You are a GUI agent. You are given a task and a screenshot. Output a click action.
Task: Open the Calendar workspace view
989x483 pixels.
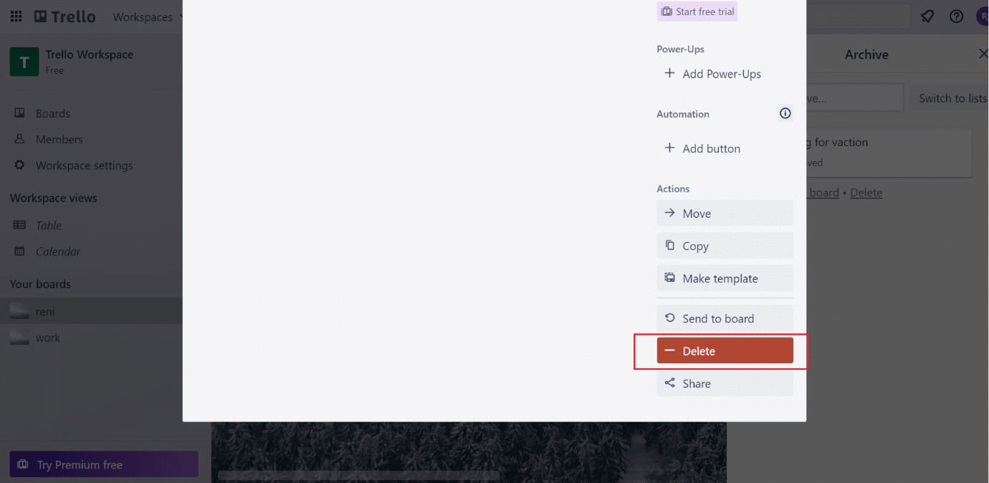pos(57,252)
